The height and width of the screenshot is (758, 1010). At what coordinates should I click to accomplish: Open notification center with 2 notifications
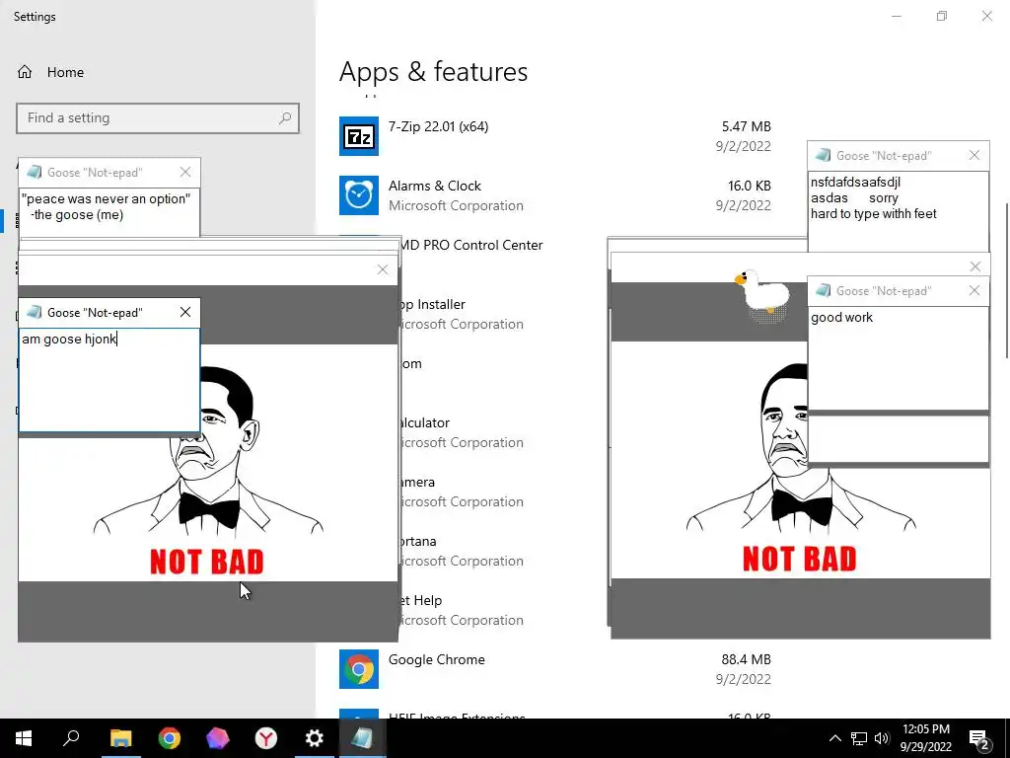979,738
